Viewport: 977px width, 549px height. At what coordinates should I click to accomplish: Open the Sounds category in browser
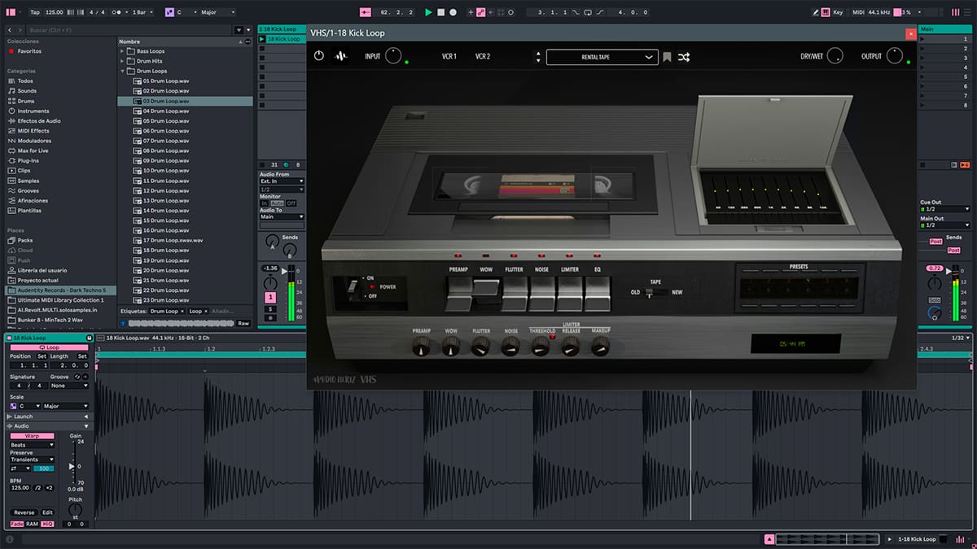coord(27,91)
